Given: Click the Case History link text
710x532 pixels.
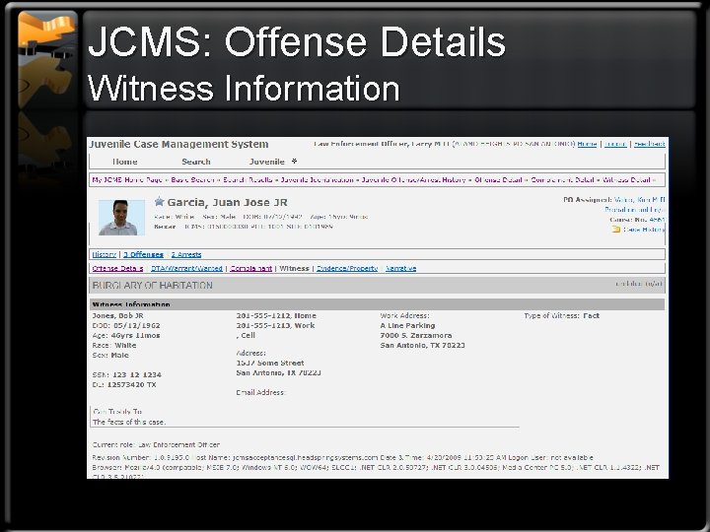Looking at the screenshot, I should (x=644, y=230).
